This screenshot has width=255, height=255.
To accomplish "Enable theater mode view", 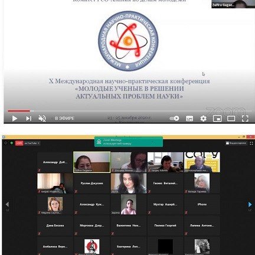I will pos(231,118).
